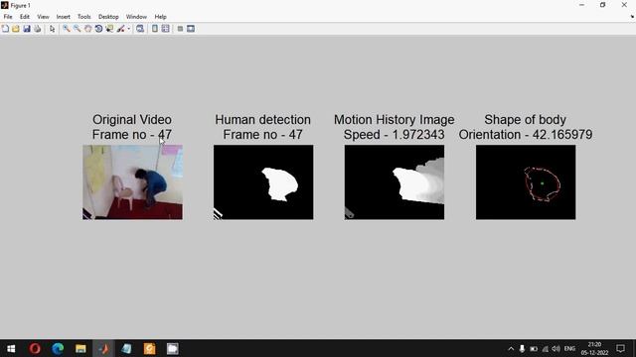The height and width of the screenshot is (357, 636).
Task: Open the Insert menu
Action: click(64, 17)
